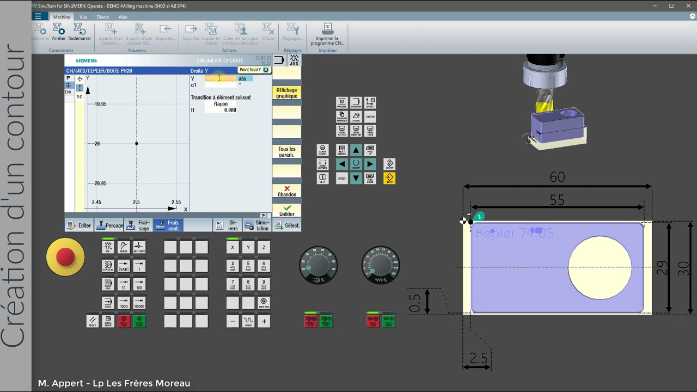This screenshot has width=697, height=392.
Task: Select the X axis key
Action: (233, 247)
